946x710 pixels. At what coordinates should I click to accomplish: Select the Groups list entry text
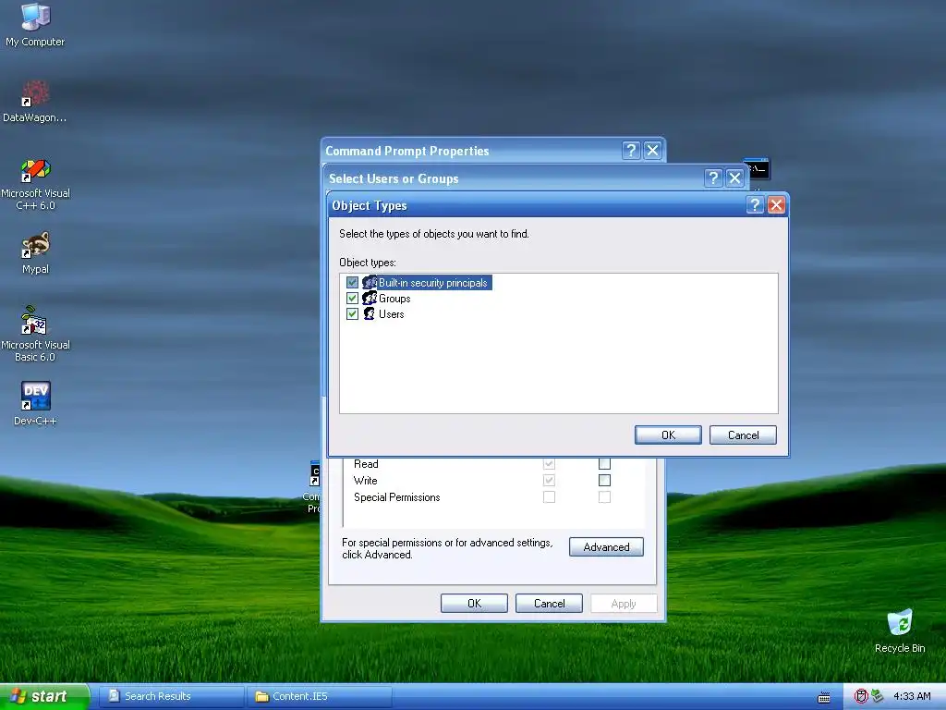[394, 299]
